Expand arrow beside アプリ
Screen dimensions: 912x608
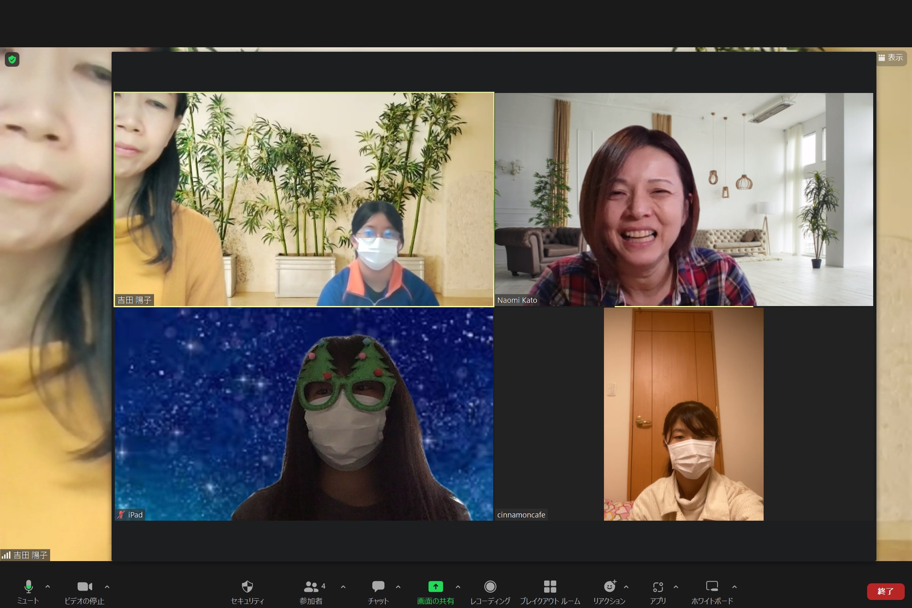(676, 587)
